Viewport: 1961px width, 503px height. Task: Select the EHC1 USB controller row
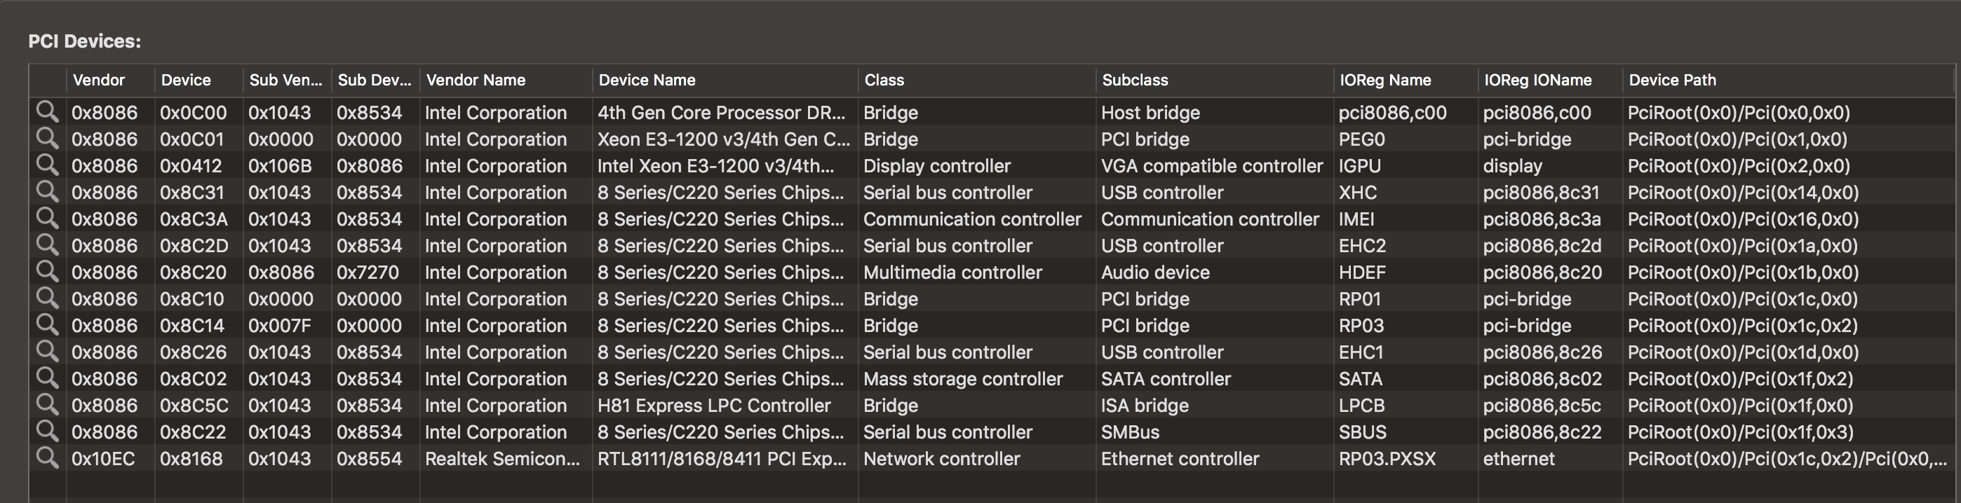[992, 352]
